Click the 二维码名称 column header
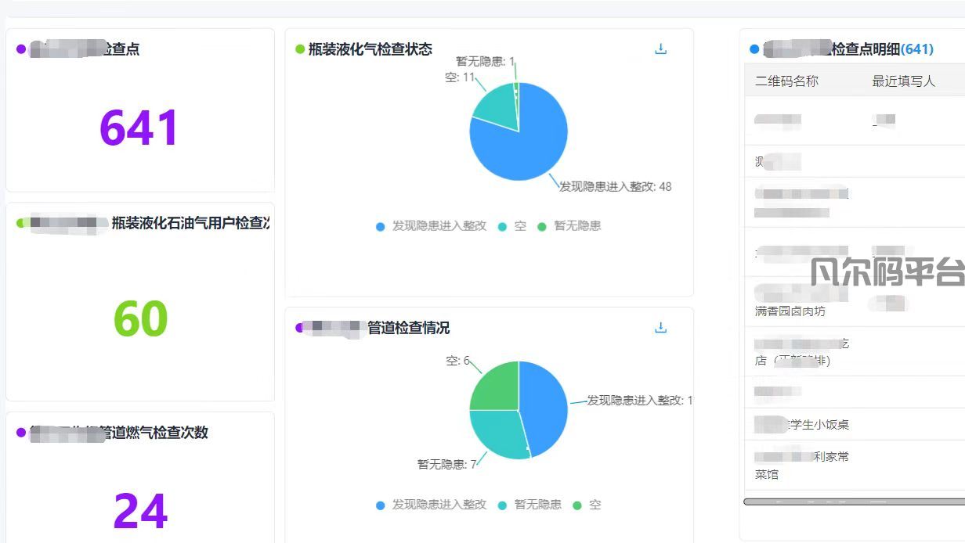 pyautogui.click(x=786, y=81)
